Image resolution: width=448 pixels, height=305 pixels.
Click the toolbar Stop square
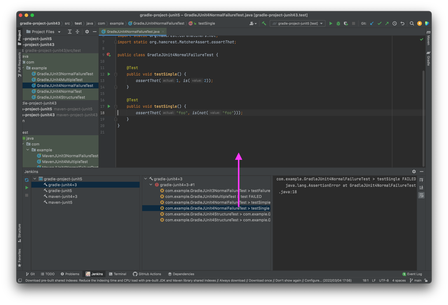[353, 24]
